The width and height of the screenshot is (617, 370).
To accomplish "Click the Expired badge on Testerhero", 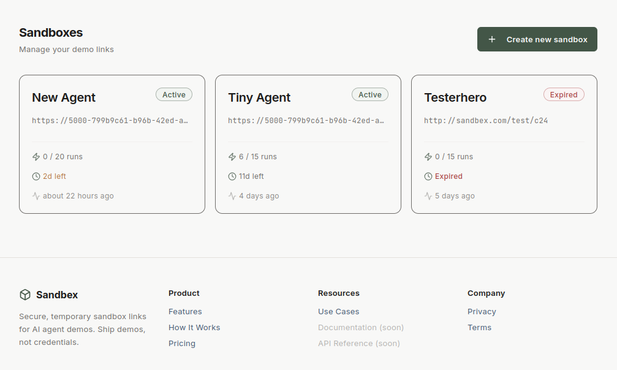I will (564, 95).
